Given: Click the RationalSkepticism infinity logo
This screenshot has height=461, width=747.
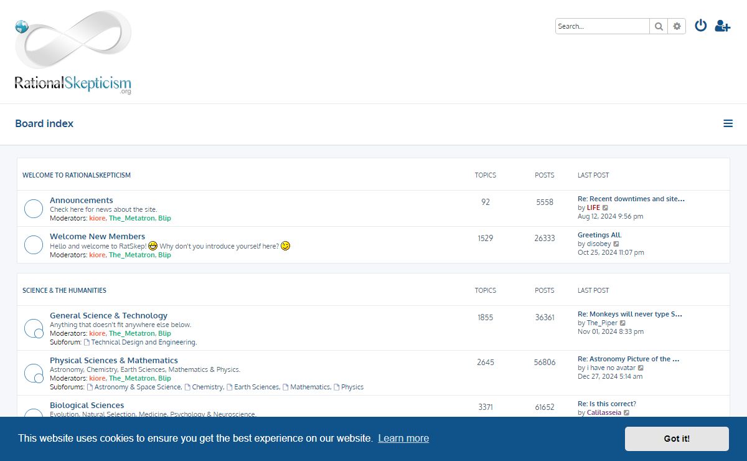Looking at the screenshot, I should [x=73, y=52].
